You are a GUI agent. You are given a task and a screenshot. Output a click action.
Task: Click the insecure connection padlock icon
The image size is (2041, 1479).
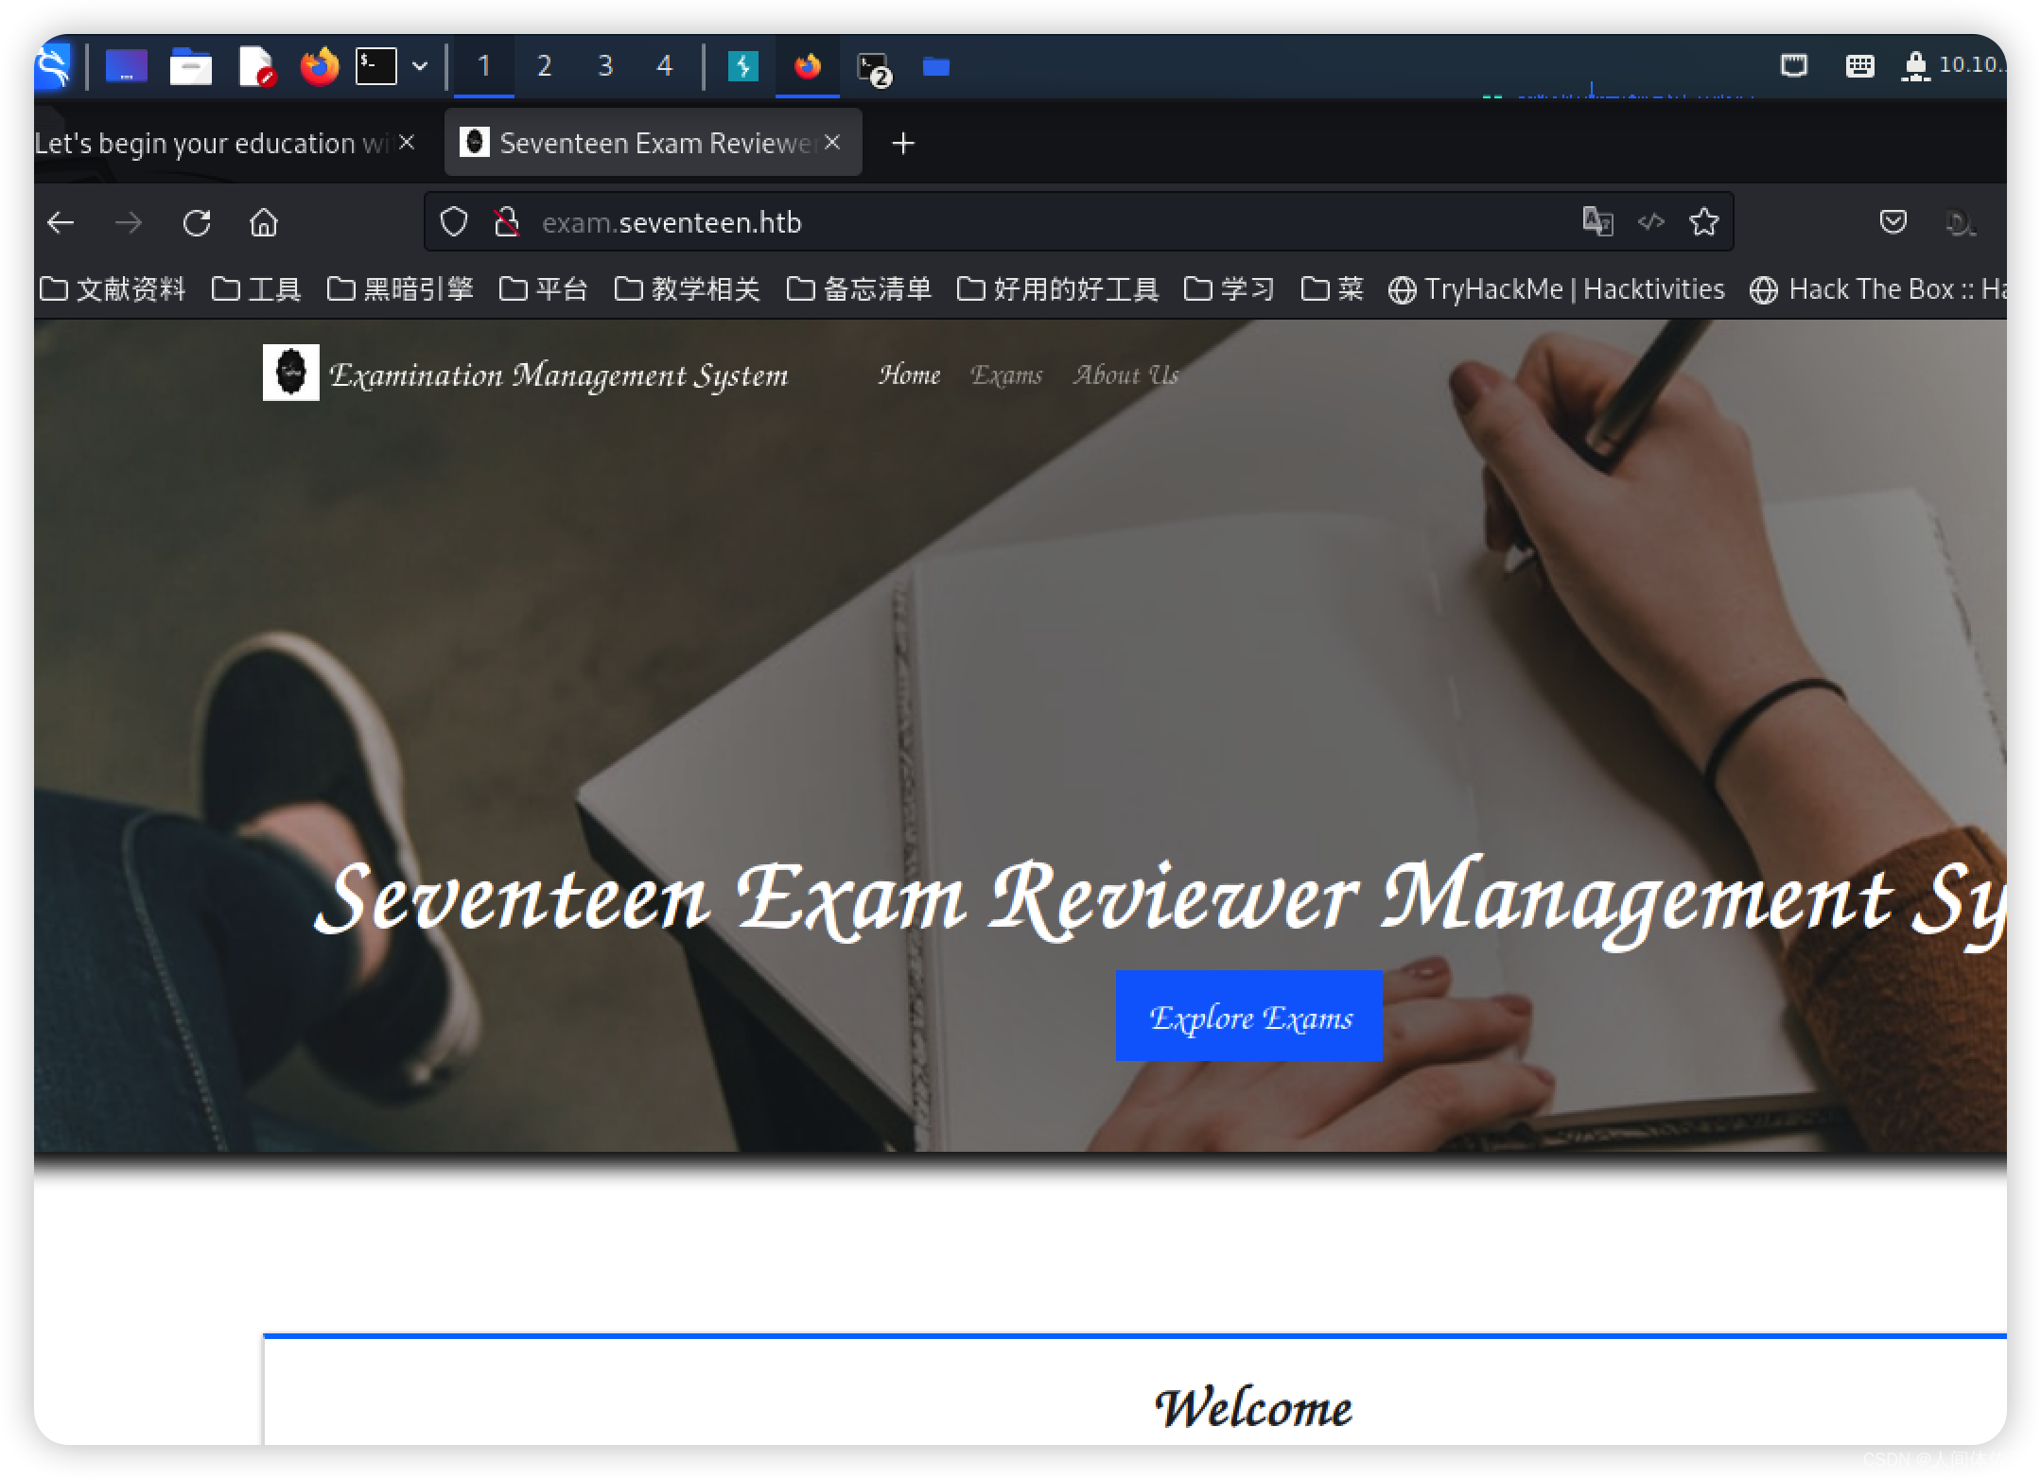[507, 222]
